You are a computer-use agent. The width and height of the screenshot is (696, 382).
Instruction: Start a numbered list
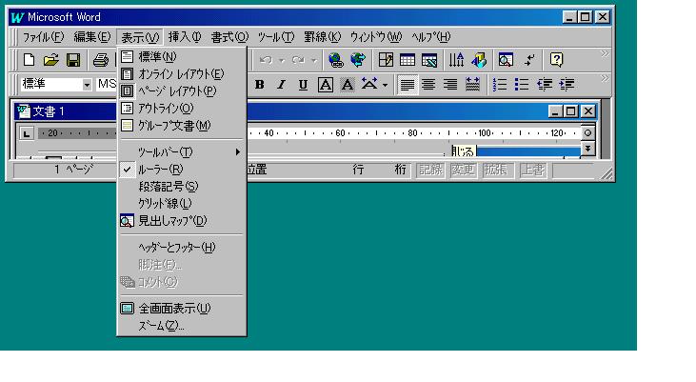500,85
